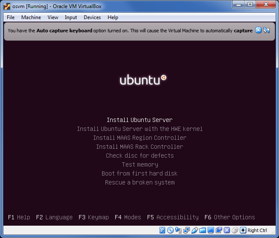Click the mouse integration status icon

click(x=235, y=230)
